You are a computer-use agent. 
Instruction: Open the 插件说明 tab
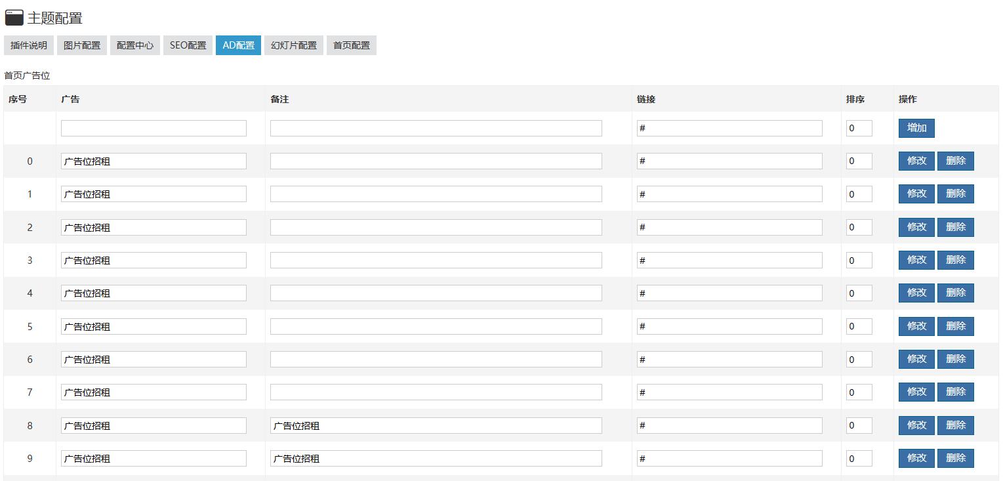pos(29,45)
